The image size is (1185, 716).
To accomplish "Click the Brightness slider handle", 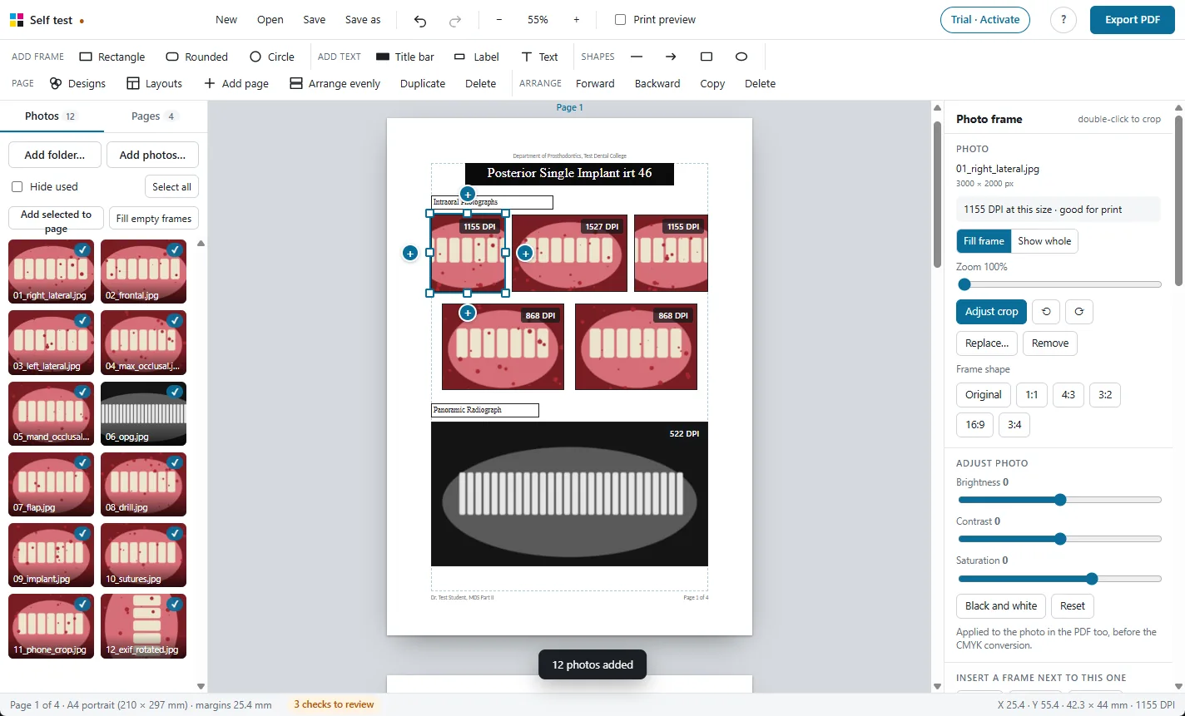I will point(1060,500).
